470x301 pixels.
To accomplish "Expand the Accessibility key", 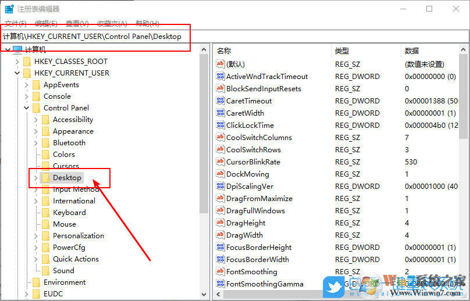I will tap(36, 120).
